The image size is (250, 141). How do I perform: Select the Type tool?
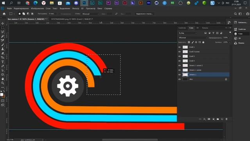tap(3, 62)
